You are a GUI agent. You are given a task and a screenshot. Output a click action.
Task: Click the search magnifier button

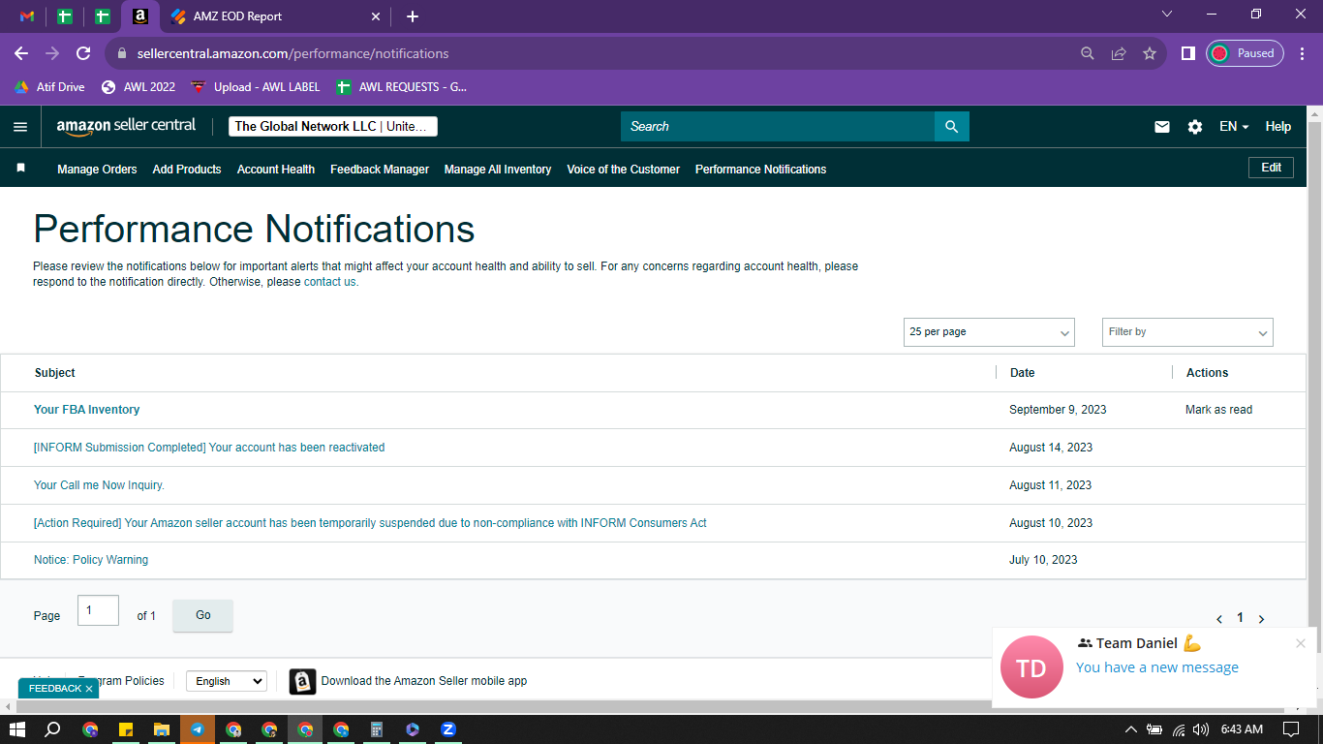[951, 127]
